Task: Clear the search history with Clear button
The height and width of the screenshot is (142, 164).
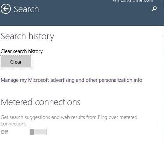Action: coord(16,62)
